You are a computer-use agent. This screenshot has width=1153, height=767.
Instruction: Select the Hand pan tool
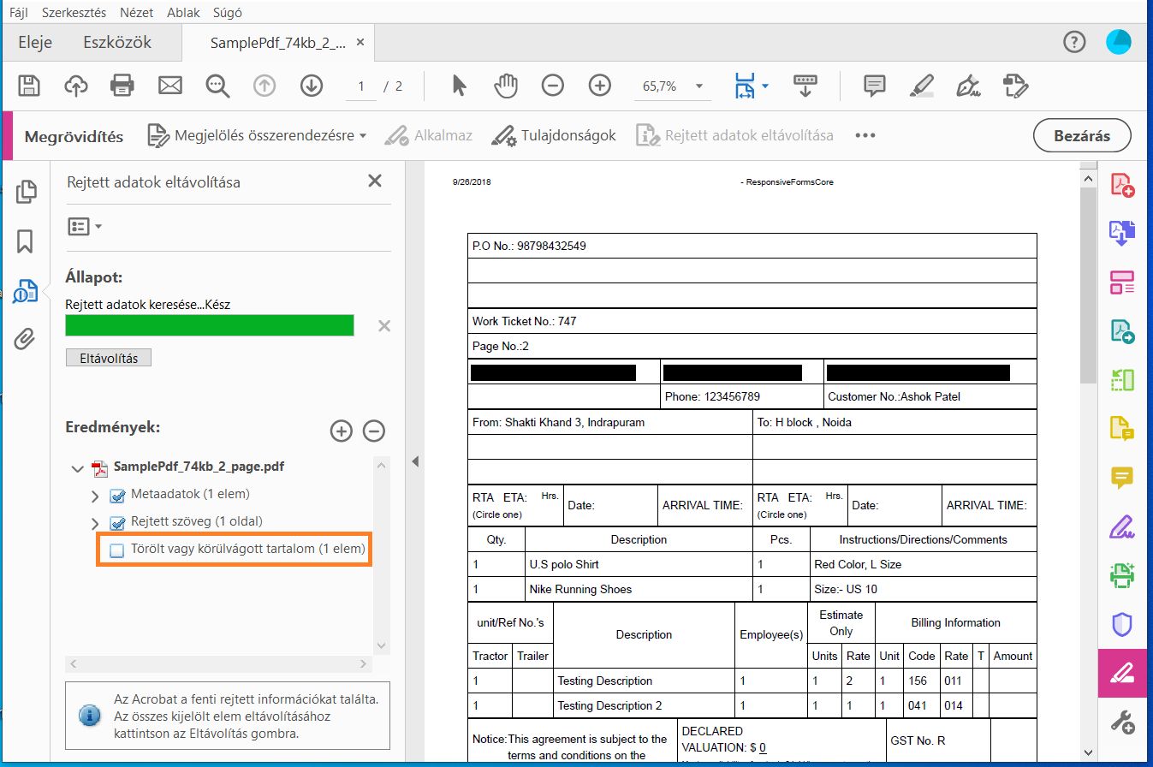(x=506, y=86)
